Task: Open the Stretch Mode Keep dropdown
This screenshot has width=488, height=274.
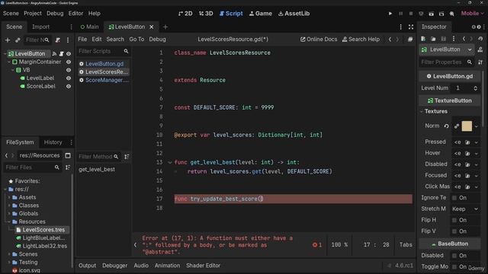Action: 465,209
